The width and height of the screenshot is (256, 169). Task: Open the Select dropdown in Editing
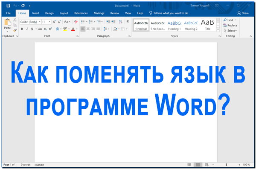click(230, 31)
